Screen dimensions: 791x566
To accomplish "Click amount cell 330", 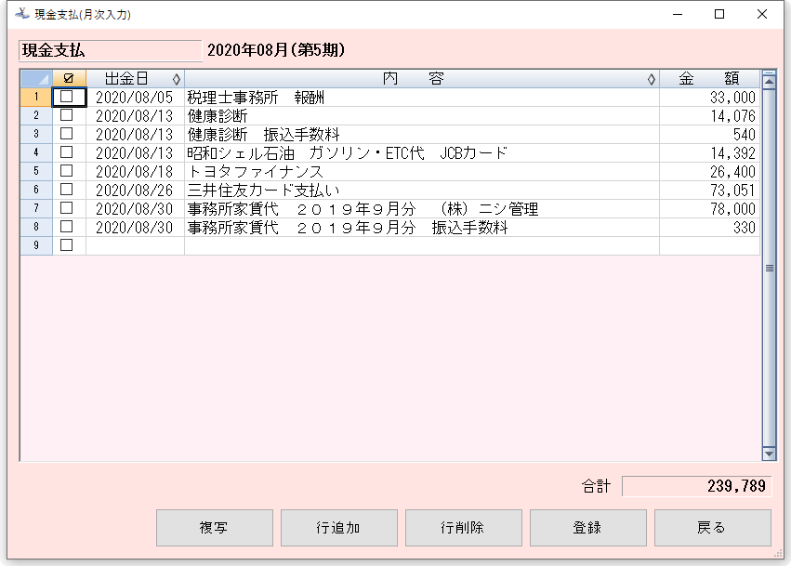I will 709,227.
